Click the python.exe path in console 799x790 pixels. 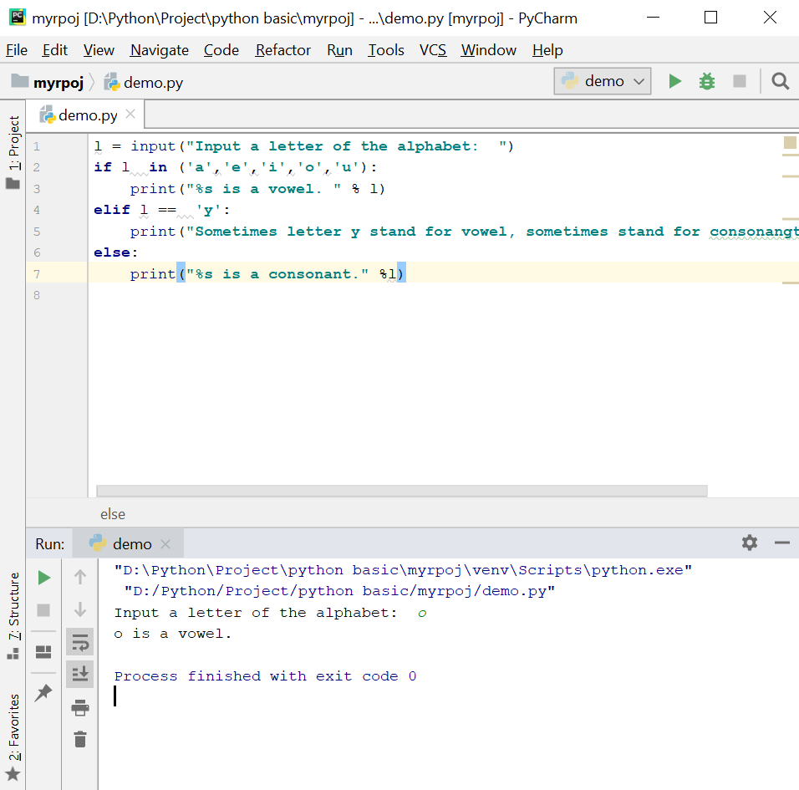pyautogui.click(x=403, y=570)
